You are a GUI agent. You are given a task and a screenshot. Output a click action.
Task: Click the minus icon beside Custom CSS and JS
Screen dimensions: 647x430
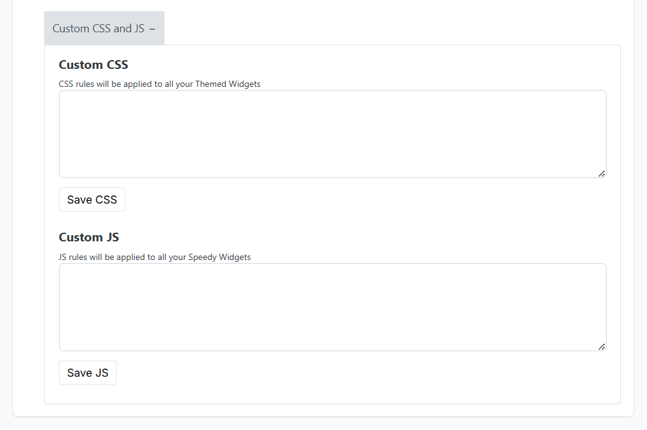click(x=153, y=29)
